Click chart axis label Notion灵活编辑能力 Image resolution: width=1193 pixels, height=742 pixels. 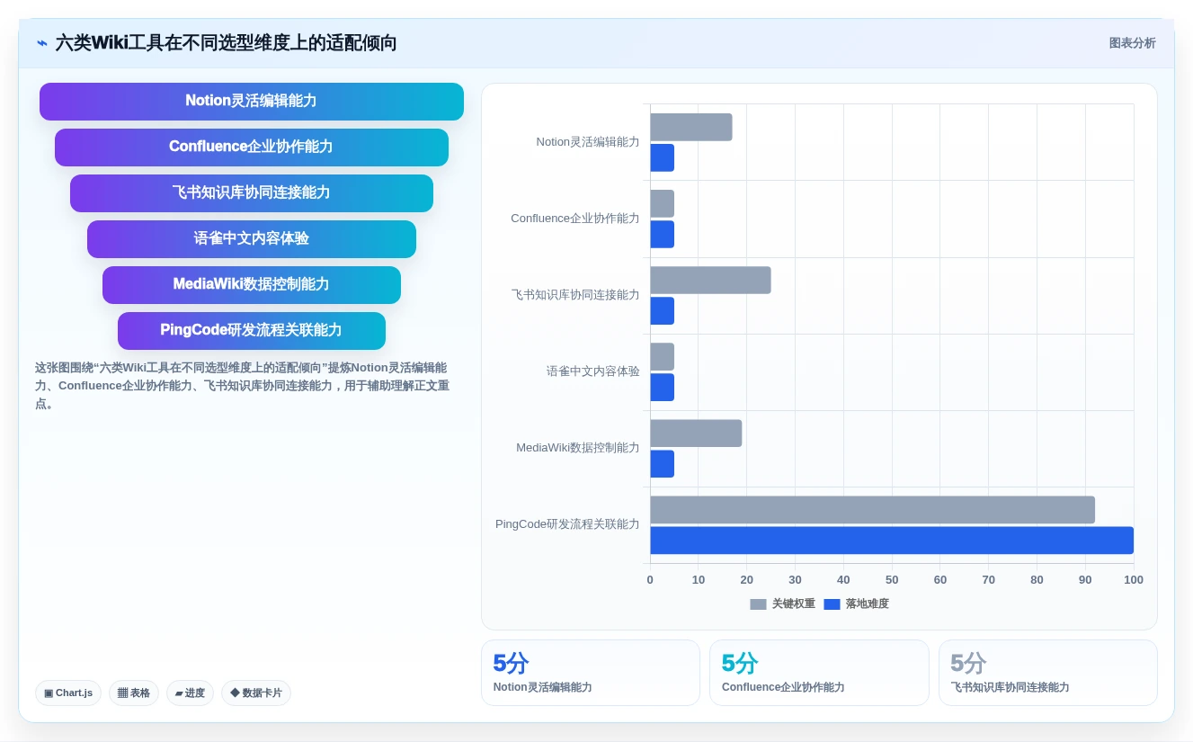tap(588, 142)
